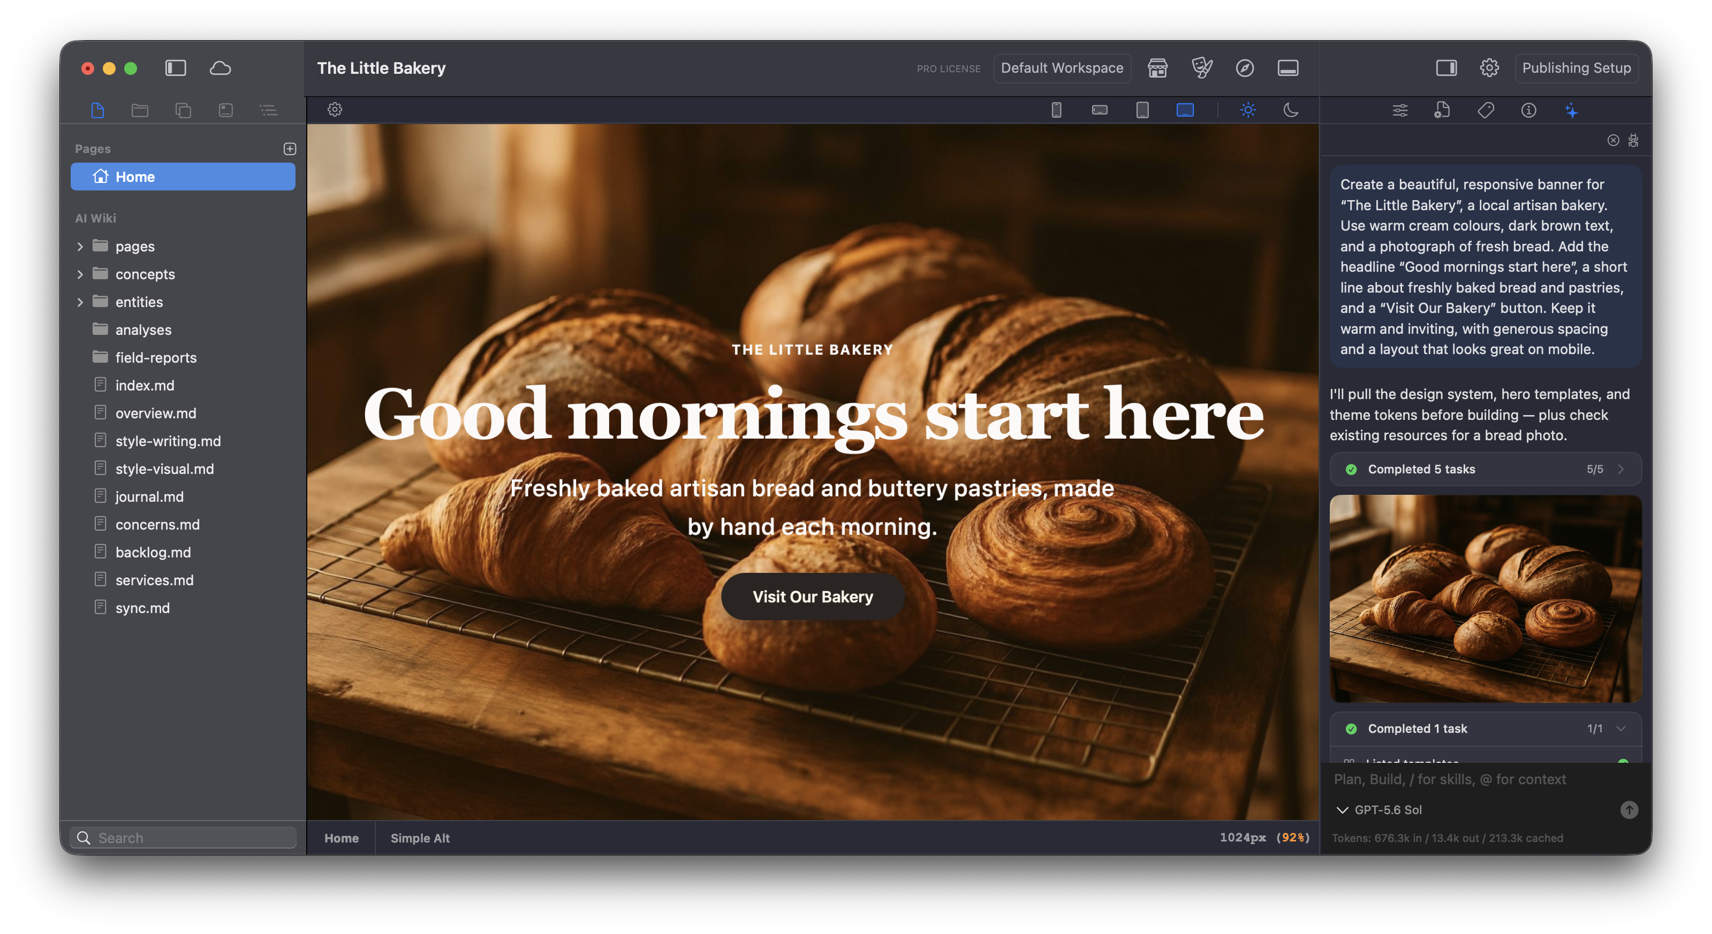Click the 92% zoom readout
This screenshot has height=934, width=1712.
(1293, 838)
